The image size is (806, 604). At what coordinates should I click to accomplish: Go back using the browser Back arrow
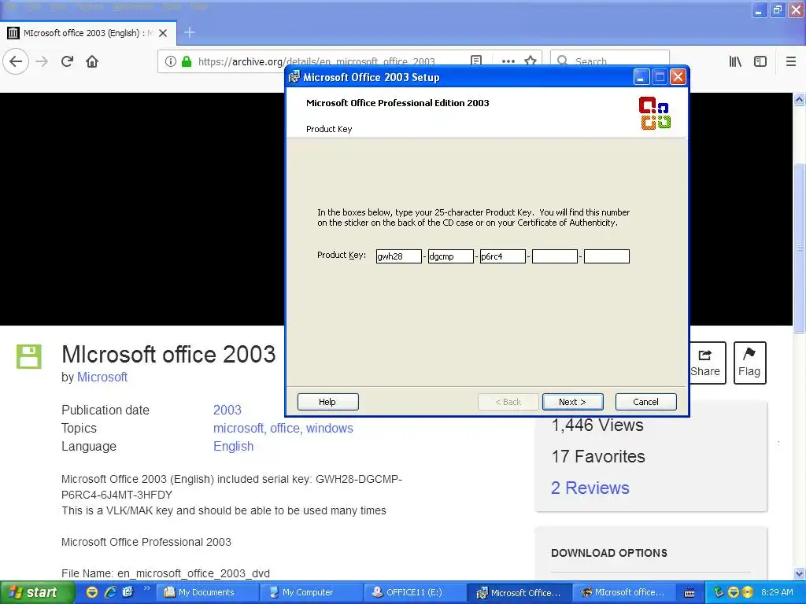[x=16, y=61]
